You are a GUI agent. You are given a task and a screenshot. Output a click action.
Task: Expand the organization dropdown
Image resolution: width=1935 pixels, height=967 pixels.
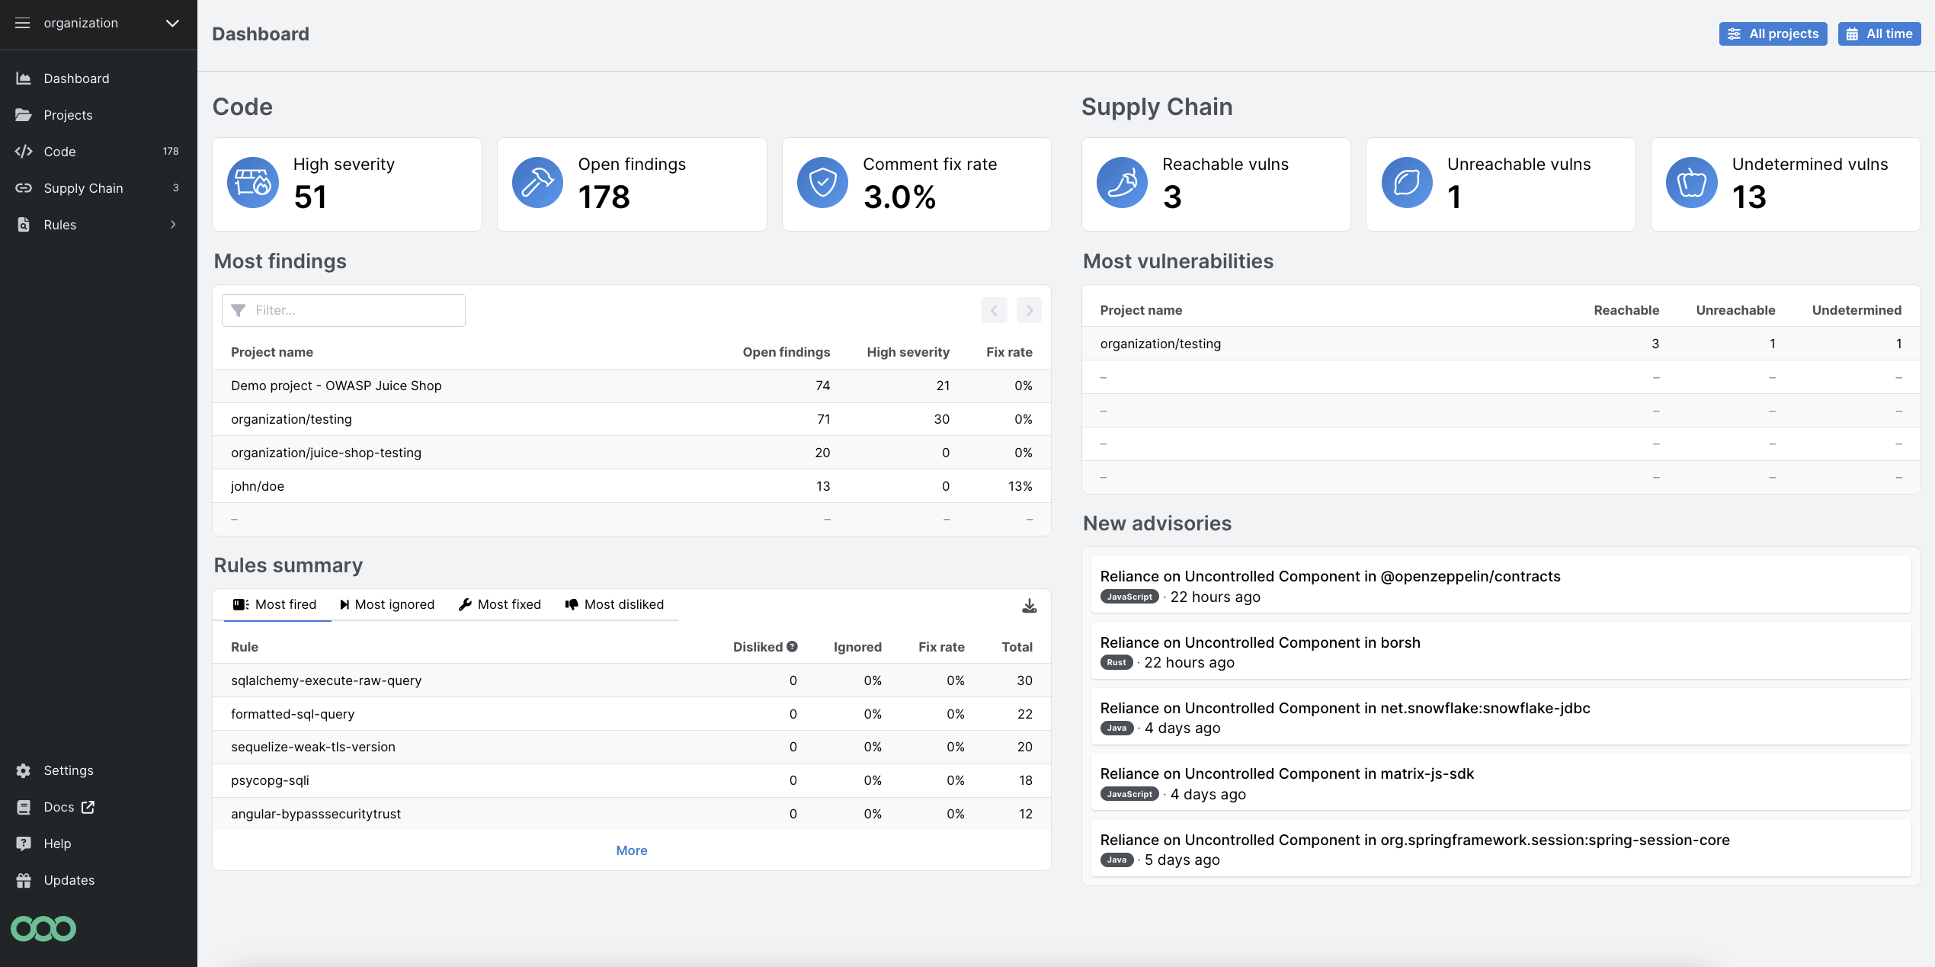pos(172,24)
